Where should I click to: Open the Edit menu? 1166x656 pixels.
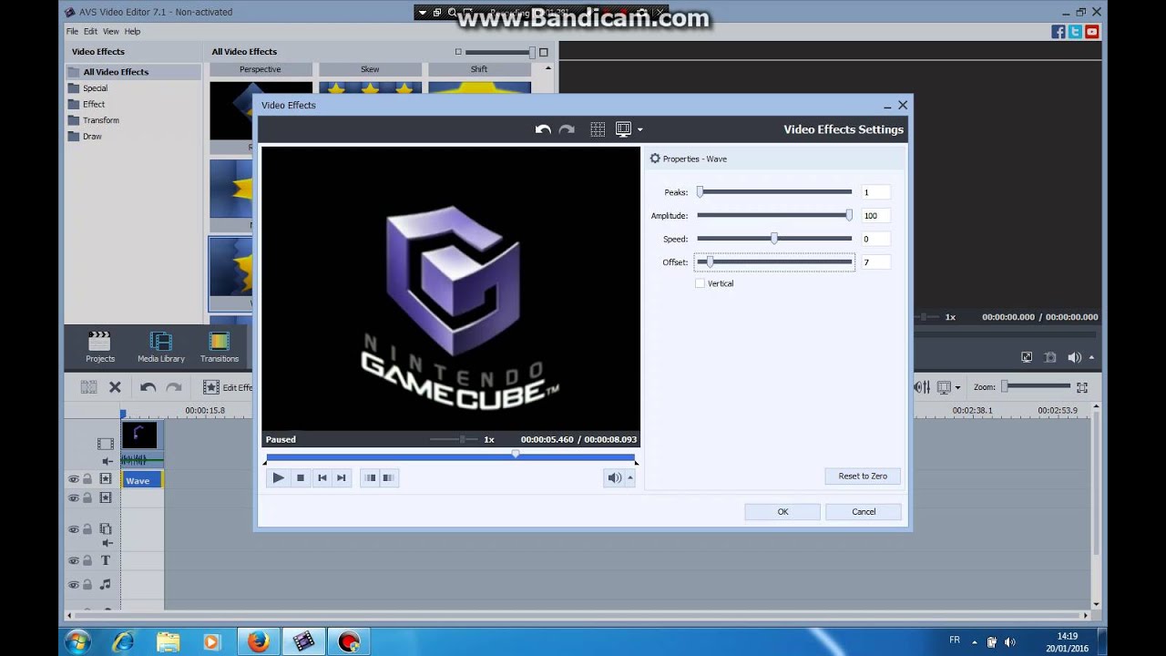[x=90, y=31]
